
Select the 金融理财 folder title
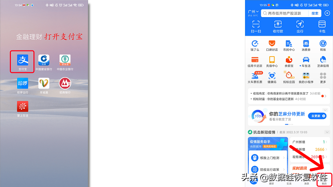tap(29, 37)
